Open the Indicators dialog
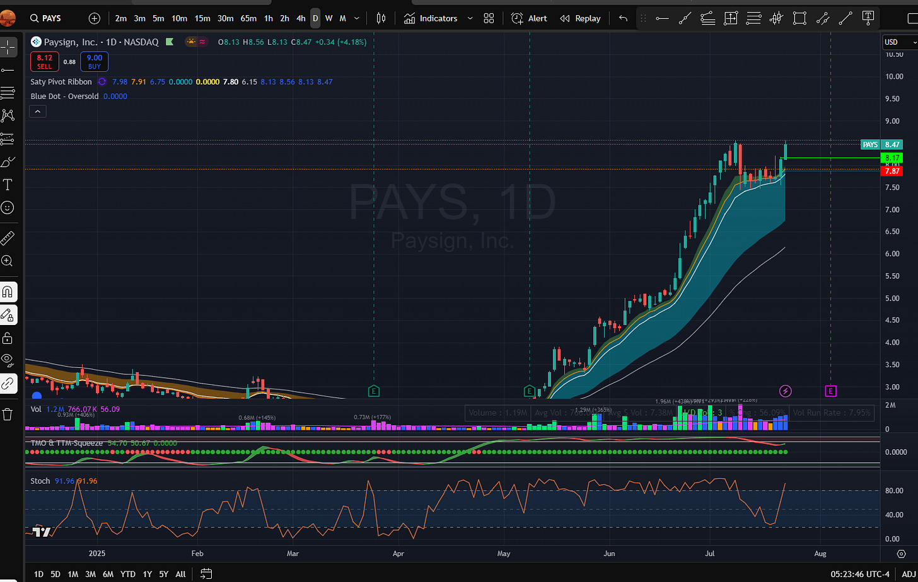918x582 pixels. (431, 18)
